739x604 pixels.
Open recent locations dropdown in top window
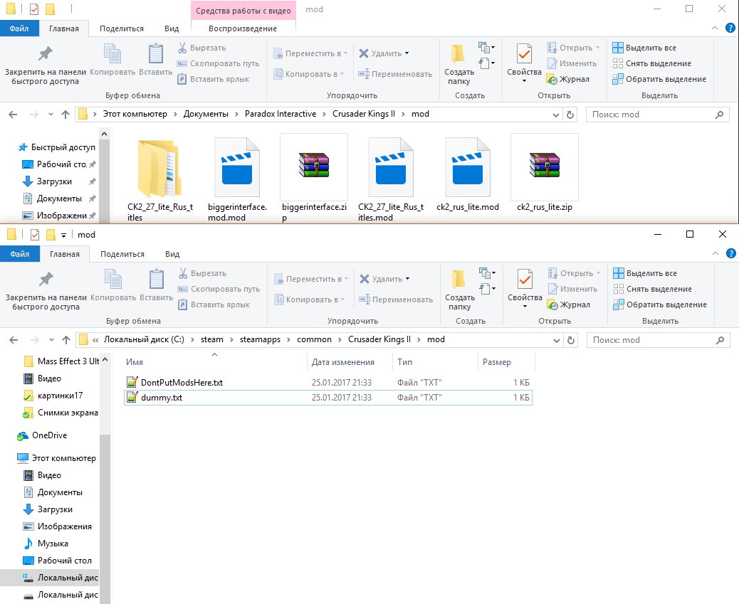(51, 114)
